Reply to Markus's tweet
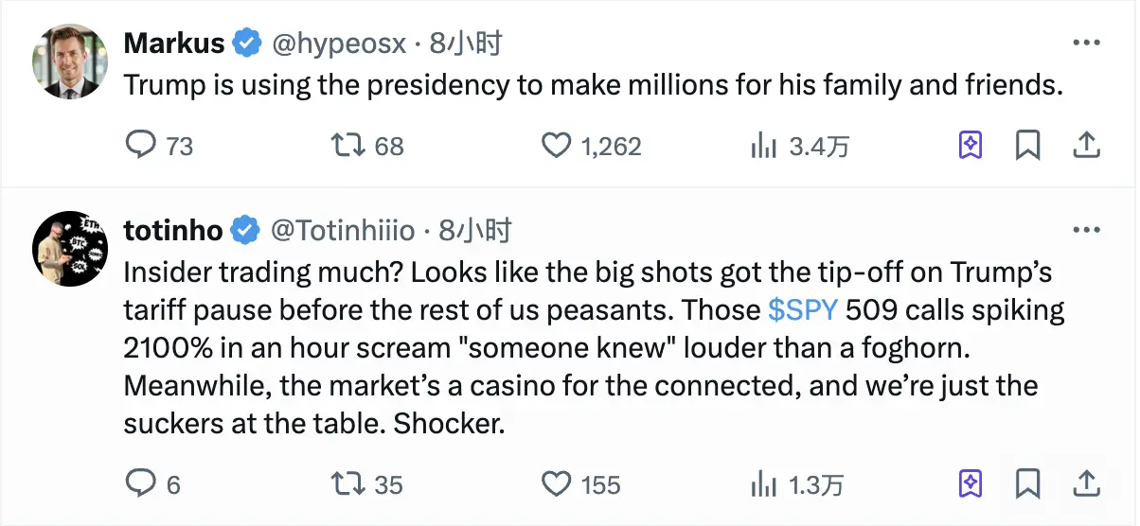Image resolution: width=1140 pixels, height=526 pixels. point(140,145)
